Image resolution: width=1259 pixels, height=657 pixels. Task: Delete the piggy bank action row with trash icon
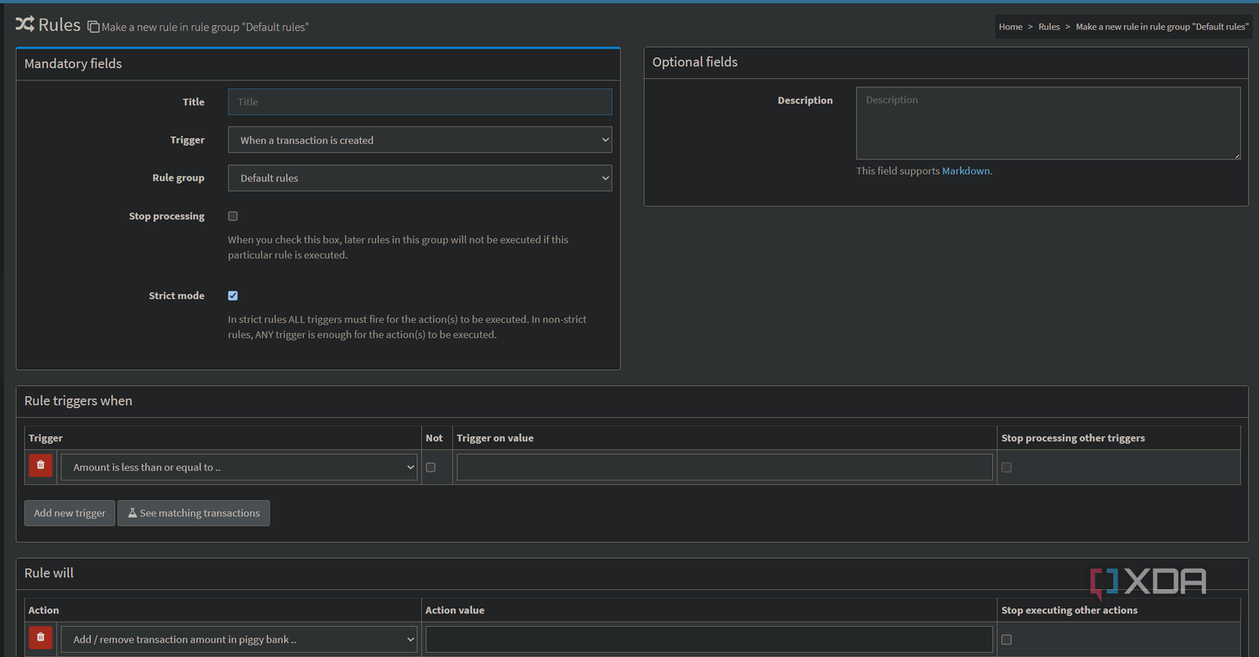[40, 638]
